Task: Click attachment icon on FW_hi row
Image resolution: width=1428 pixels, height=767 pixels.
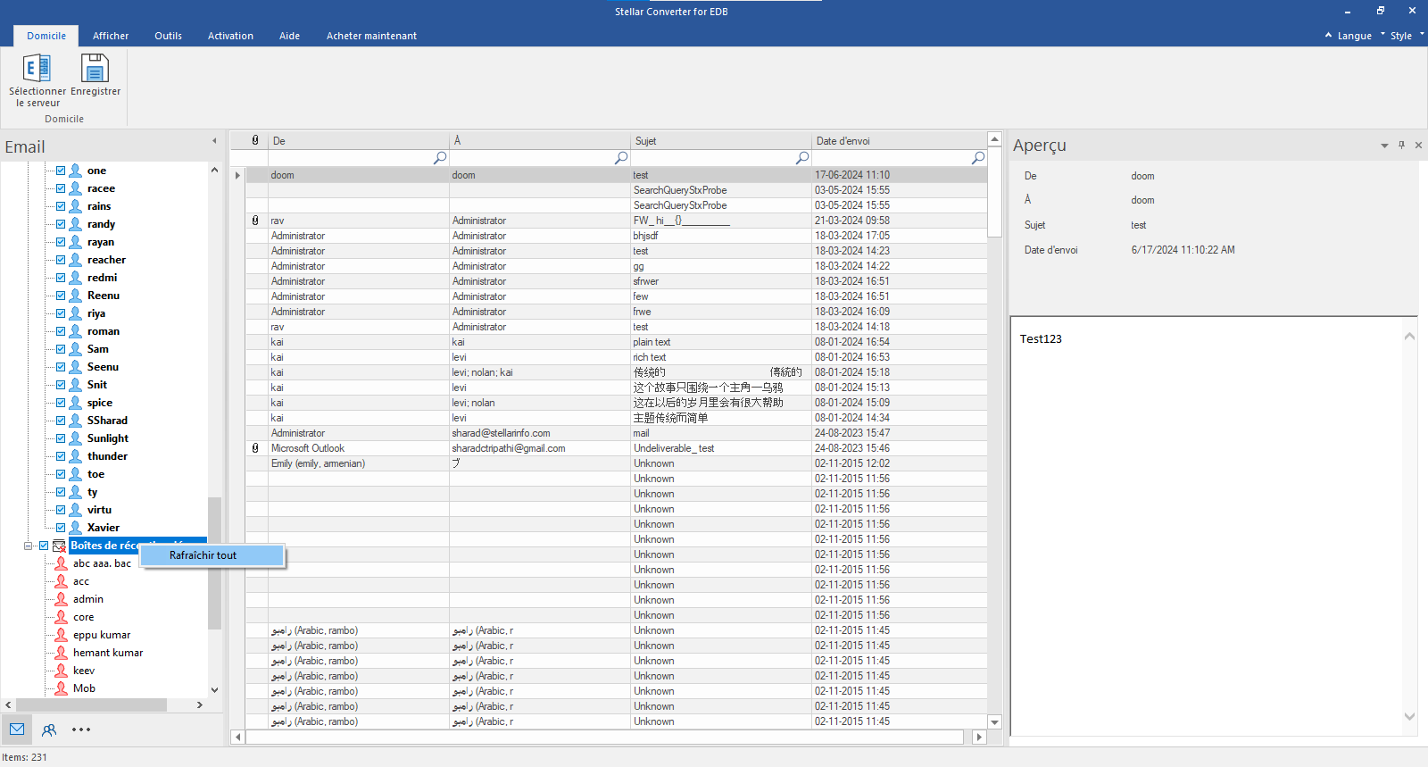Action: pos(255,221)
